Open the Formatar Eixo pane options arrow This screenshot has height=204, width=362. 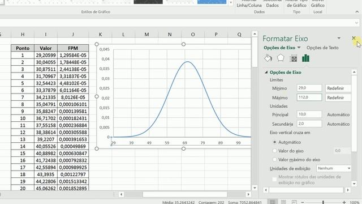(339, 38)
